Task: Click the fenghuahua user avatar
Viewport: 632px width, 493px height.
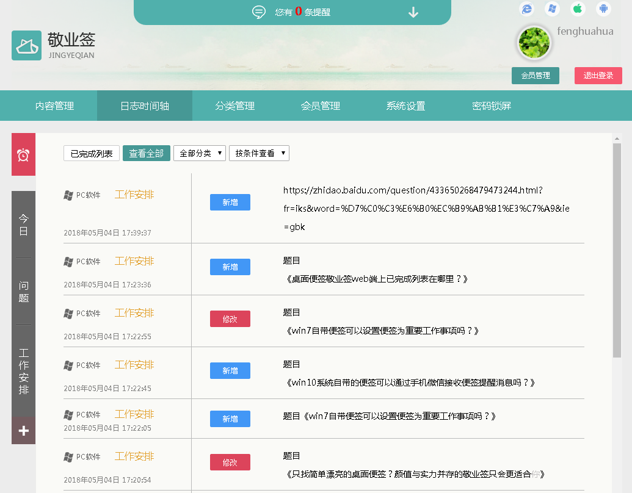Action: [x=534, y=42]
